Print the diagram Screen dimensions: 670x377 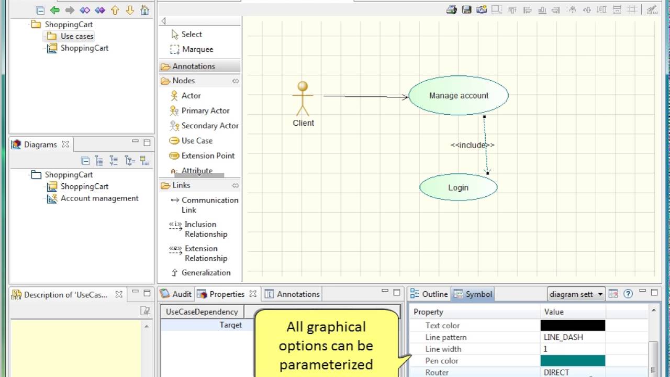(x=451, y=9)
